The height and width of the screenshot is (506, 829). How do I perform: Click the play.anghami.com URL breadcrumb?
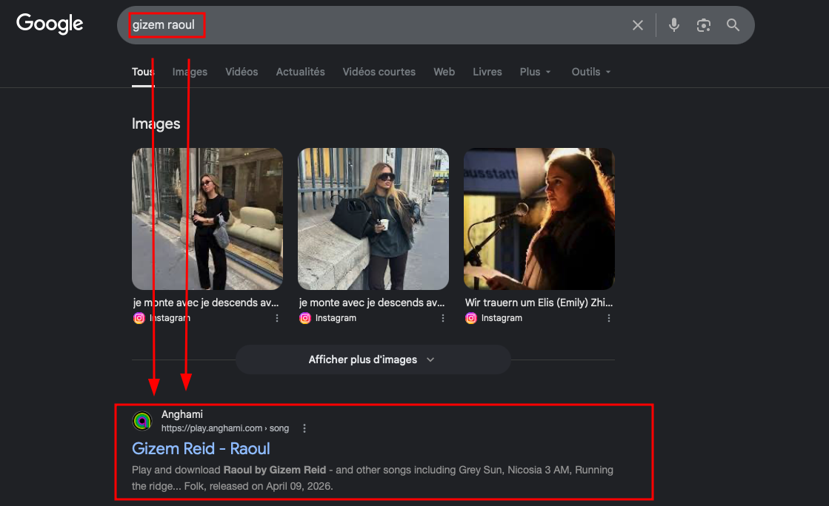point(225,428)
